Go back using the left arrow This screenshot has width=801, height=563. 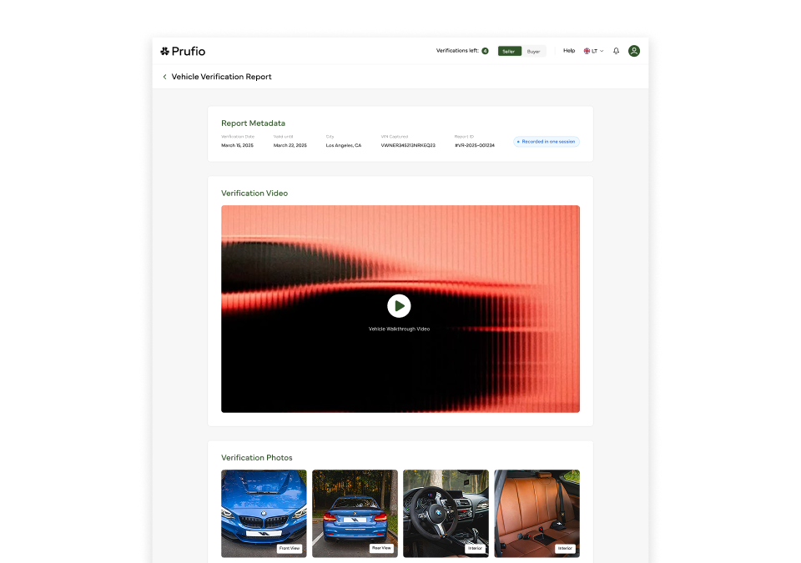point(164,77)
